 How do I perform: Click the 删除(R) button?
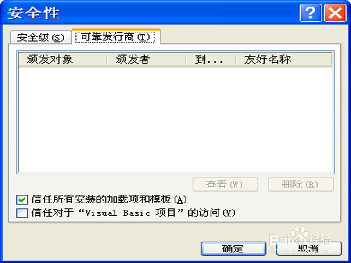coord(301,185)
